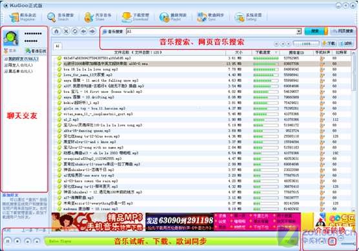
Task: Click ringtone icon for 'abba-16-dancing queen' row
Action: pyautogui.click(x=322, y=130)
